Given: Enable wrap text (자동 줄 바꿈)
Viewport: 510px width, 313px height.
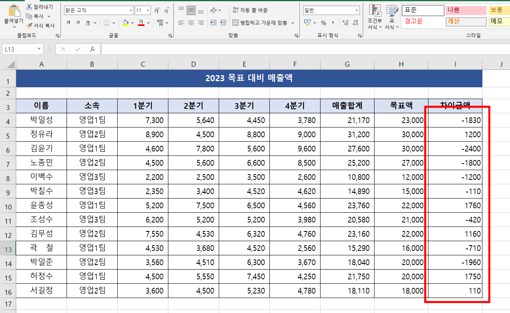Looking at the screenshot, I should 250,10.
